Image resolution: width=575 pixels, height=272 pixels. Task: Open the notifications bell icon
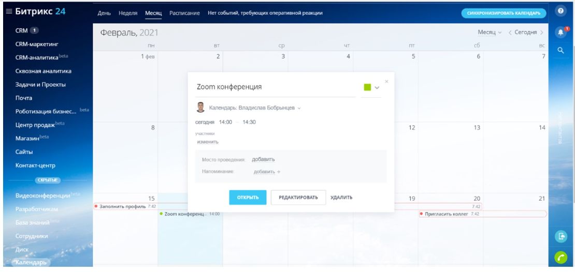tap(560, 32)
